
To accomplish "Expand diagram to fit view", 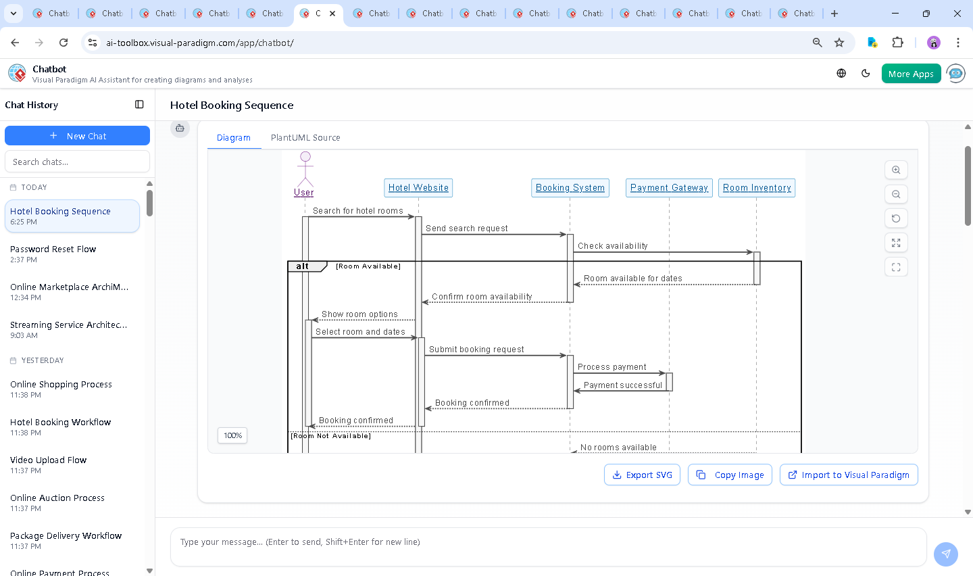I will (896, 243).
